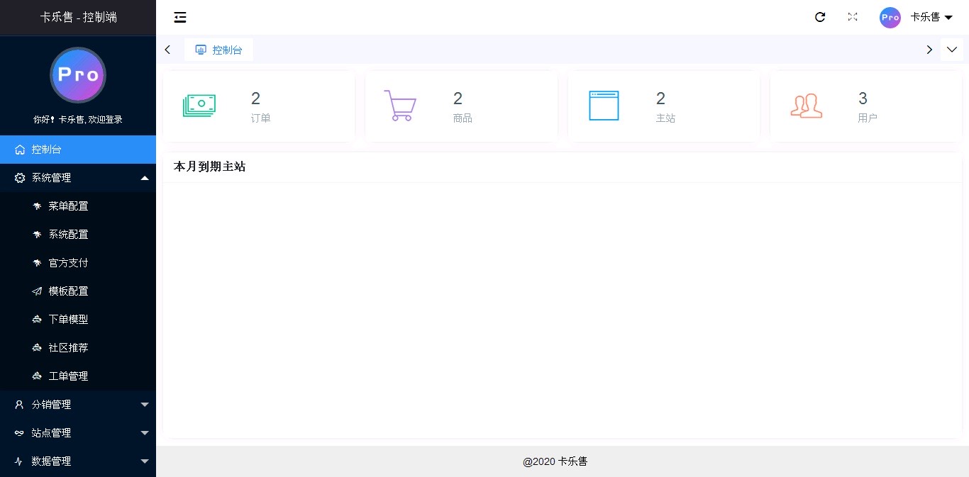The image size is (969, 477).
Task: Click the @2020 卡乐售 footer text
Action: click(555, 461)
